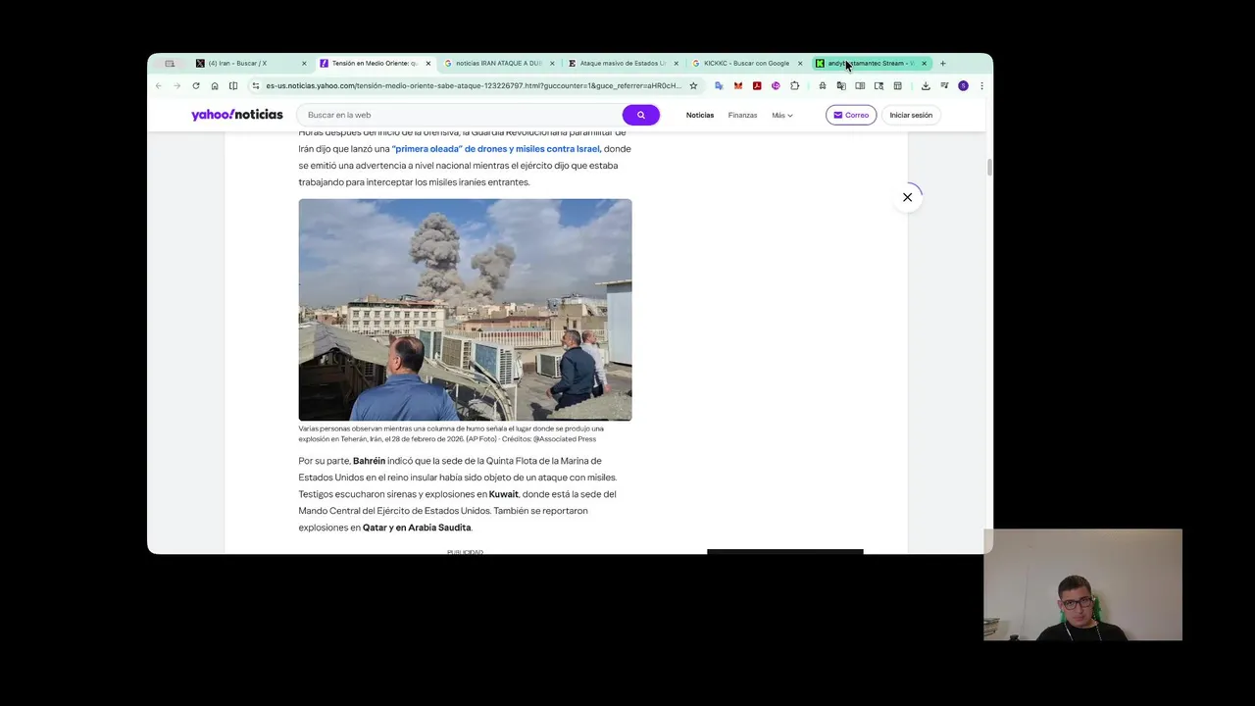Screen dimensions: 1255x706
Task: Close the overlay with the X button
Action: (908, 197)
